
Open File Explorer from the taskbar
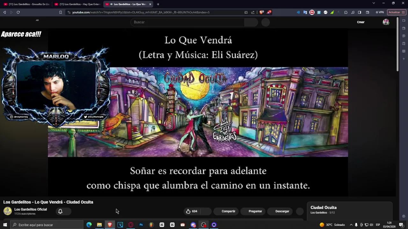99,225
